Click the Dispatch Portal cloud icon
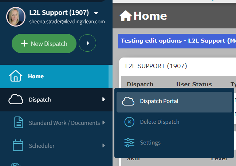This screenshot has height=166, width=236. 129,101
